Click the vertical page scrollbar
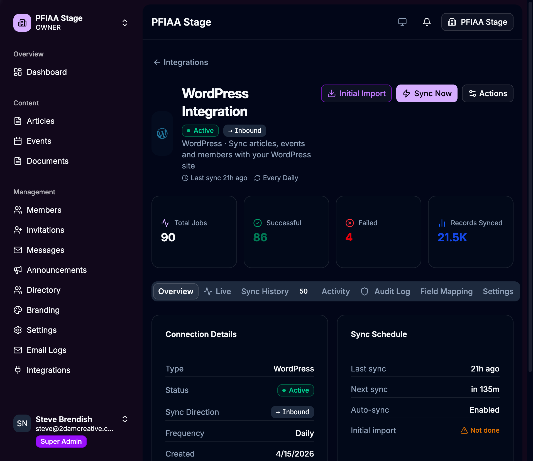This screenshot has width=533, height=461. coord(530,186)
